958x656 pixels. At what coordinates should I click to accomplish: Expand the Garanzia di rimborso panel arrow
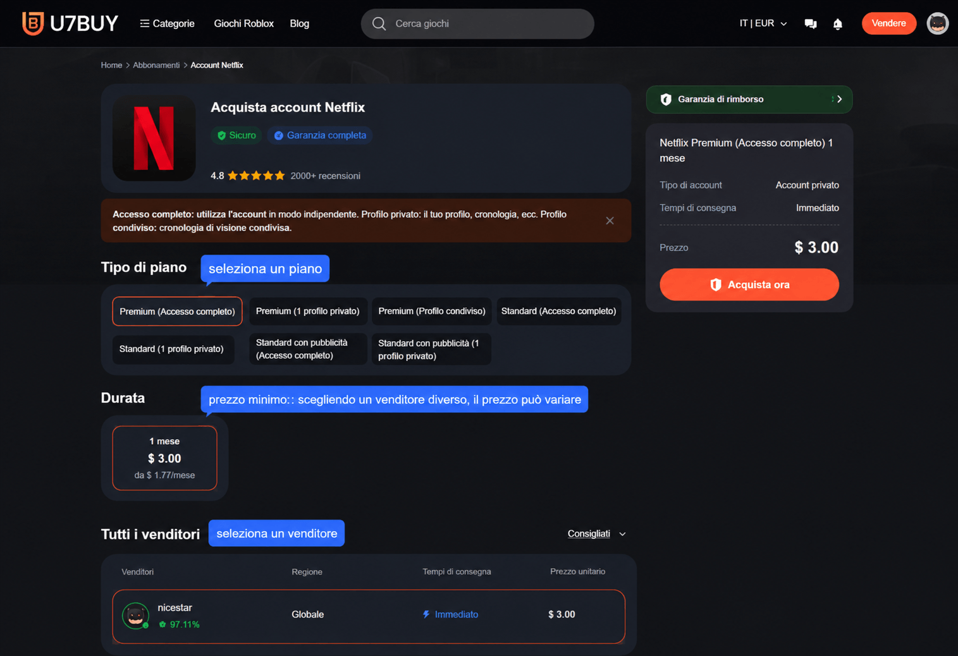pos(839,99)
